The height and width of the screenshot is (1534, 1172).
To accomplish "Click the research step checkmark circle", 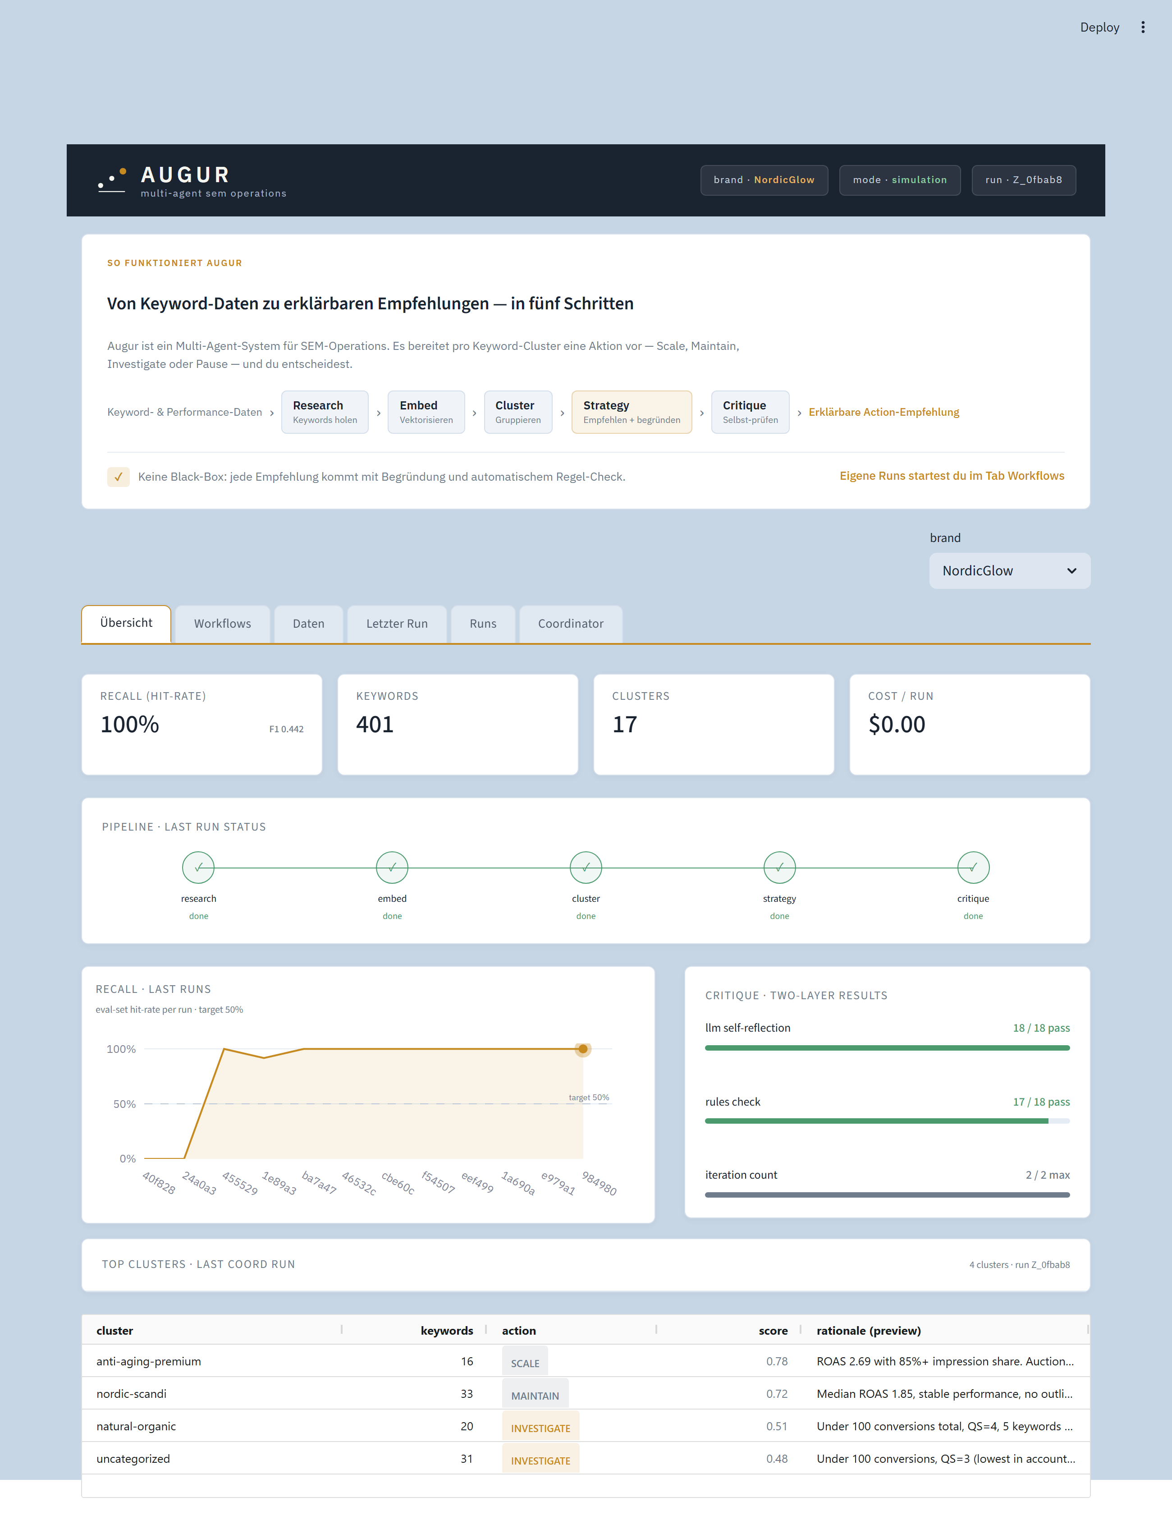I will (x=199, y=868).
